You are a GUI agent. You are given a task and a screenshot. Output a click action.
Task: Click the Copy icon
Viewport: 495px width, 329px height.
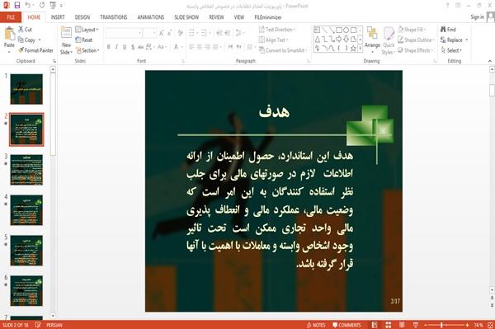[21, 40]
